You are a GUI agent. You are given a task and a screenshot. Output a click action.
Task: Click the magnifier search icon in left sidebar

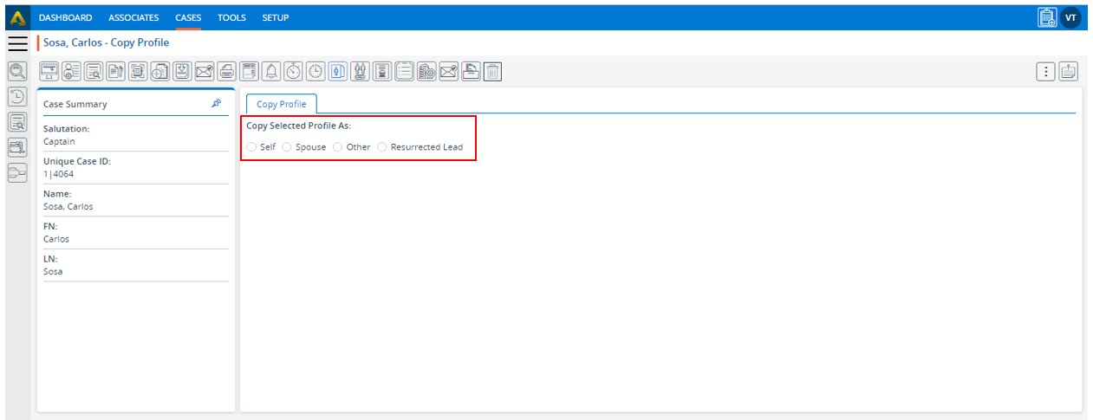click(17, 71)
